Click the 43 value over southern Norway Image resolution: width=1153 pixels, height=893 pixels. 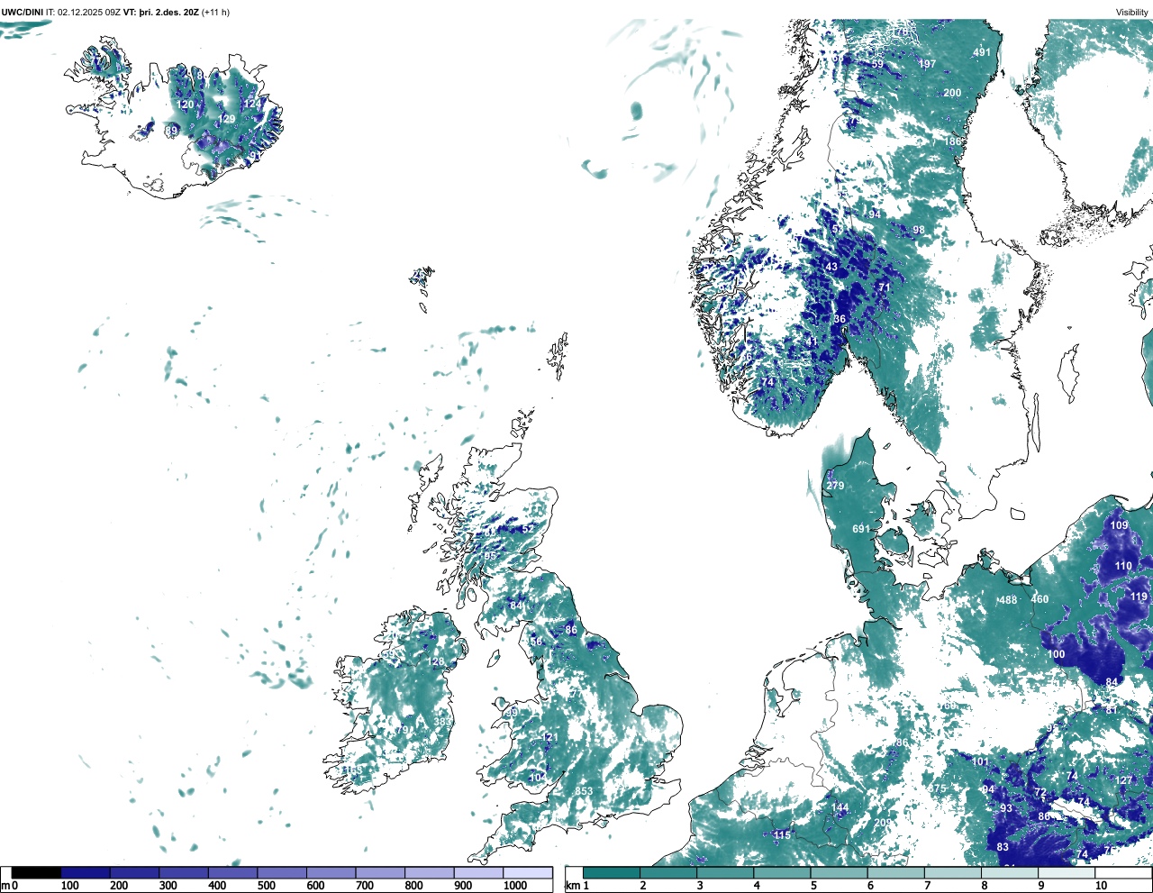831,267
